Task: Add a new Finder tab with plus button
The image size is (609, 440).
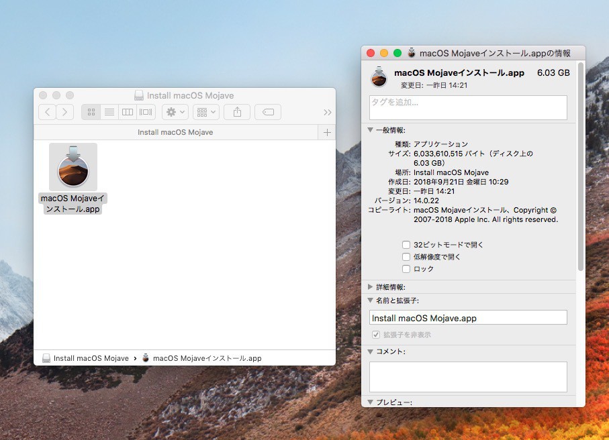Action: [x=327, y=132]
